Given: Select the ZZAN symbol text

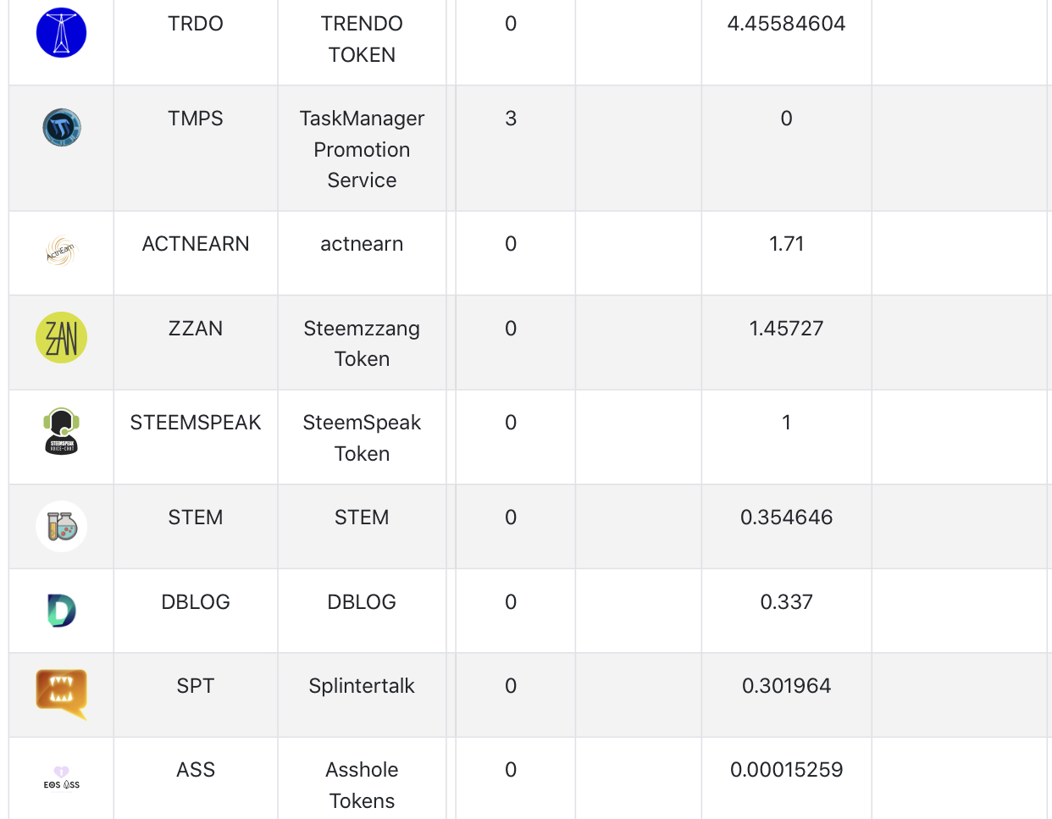Looking at the screenshot, I should click(x=196, y=329).
